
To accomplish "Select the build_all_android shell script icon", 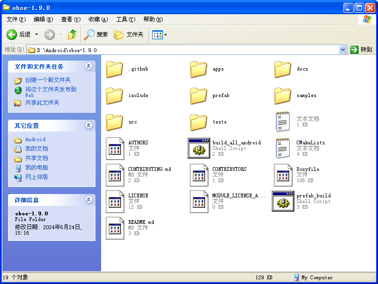I will [199, 148].
